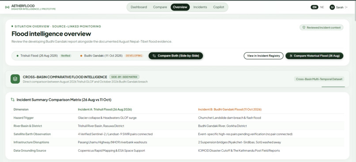The width and height of the screenshot is (356, 162).
Task: Click View in Incident Registry button
Action: 263,56
